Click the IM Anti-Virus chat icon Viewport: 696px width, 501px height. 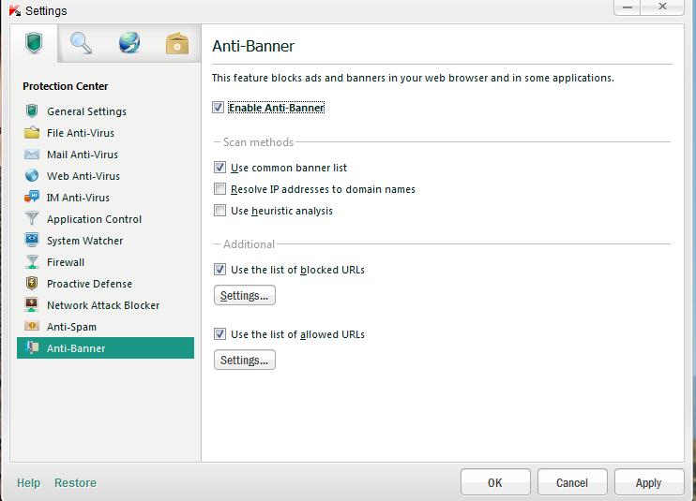click(x=32, y=198)
